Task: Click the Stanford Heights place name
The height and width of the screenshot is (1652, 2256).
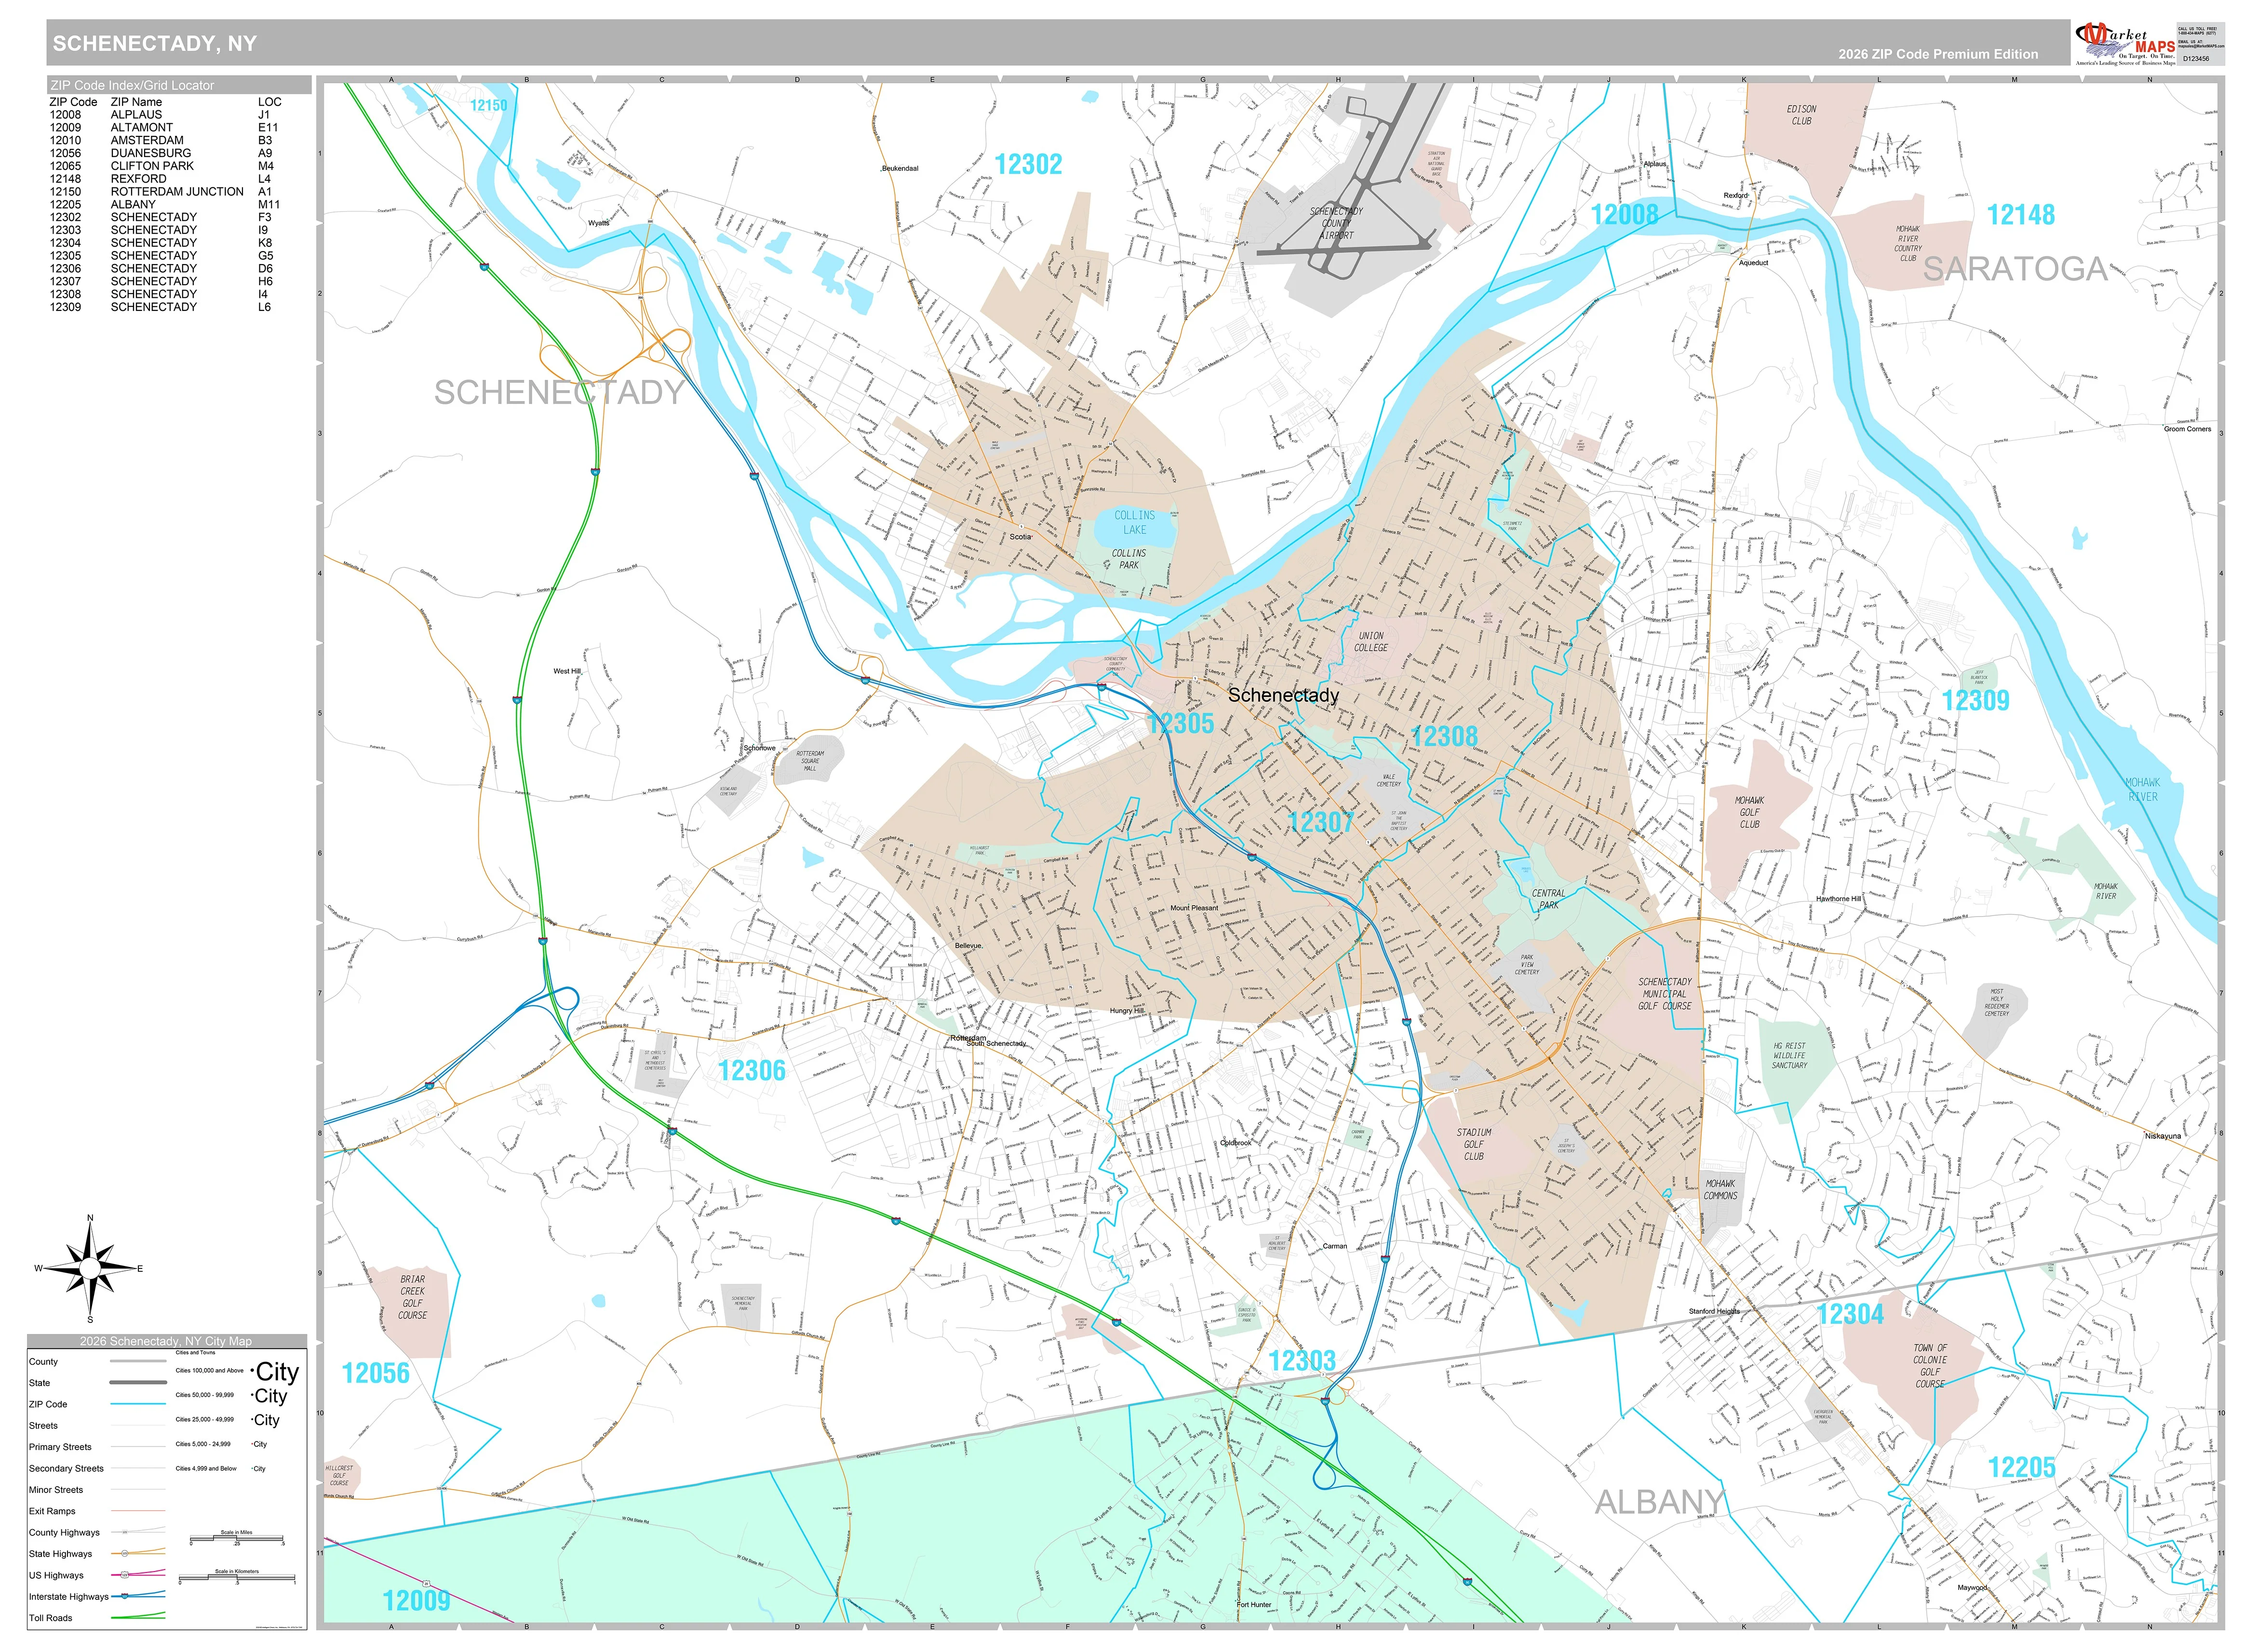Action: [x=1714, y=1311]
